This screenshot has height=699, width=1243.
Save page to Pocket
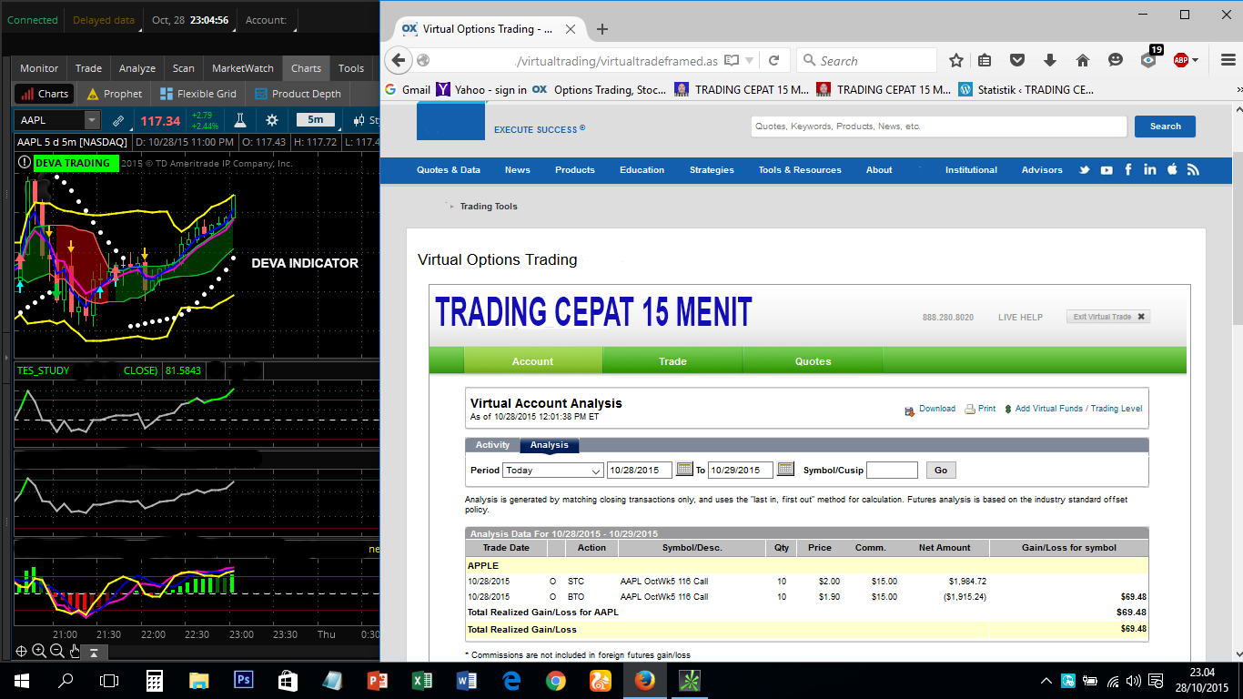[x=1017, y=60]
